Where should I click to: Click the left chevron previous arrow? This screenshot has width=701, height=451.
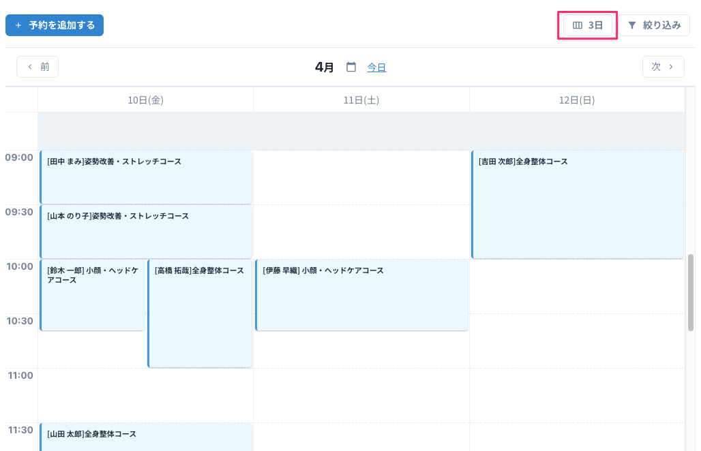pyautogui.click(x=30, y=67)
